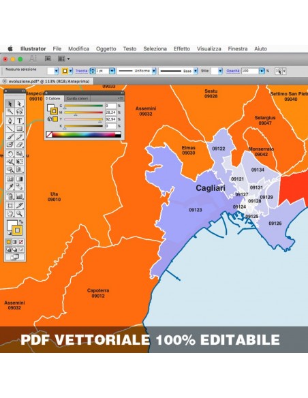Screen dimensions: 308x398
Task: Switch to the Guida colori tab
Action: click(77, 98)
